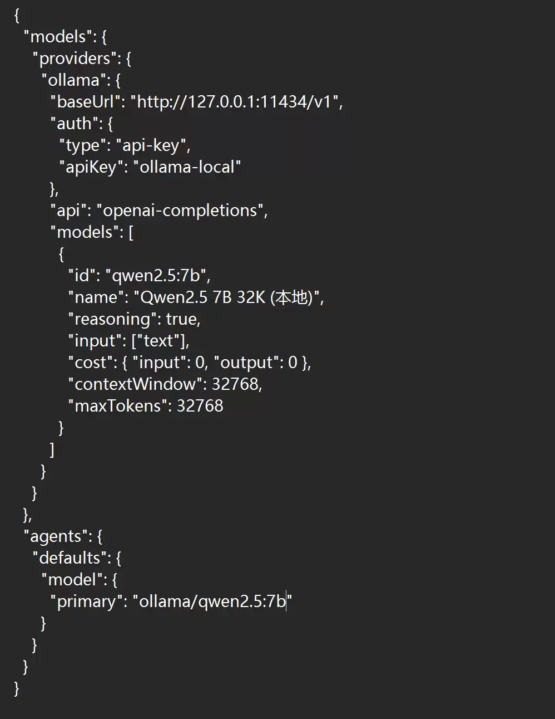The height and width of the screenshot is (719, 555).
Task: Place cursor in the http://127.0.0.1:11434/v1 URL
Action: coord(236,102)
